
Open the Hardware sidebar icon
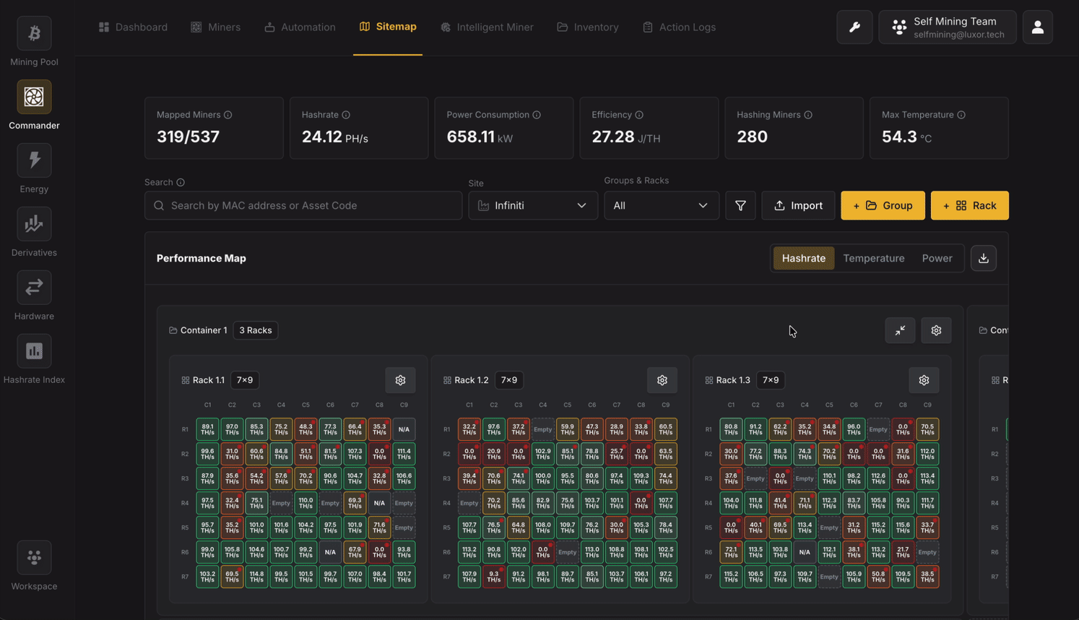click(34, 288)
